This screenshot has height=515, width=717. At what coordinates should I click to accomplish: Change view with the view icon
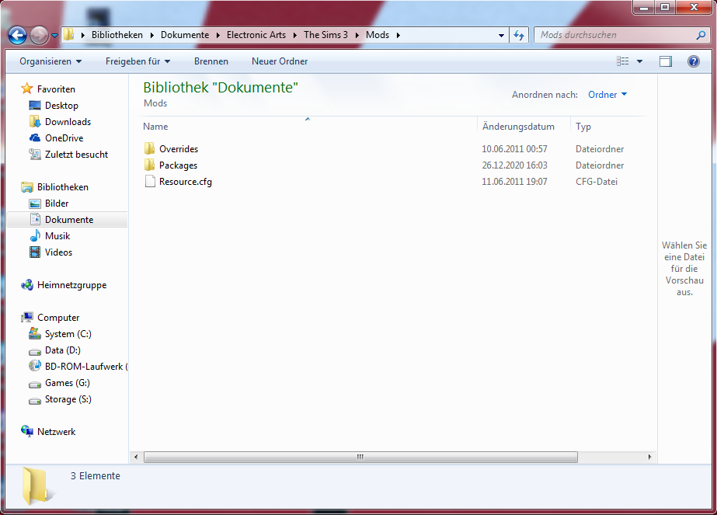(622, 61)
